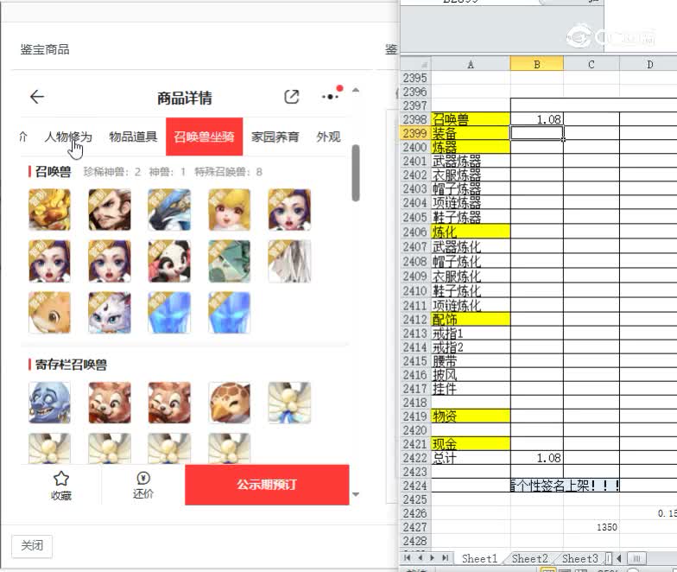Screen dimensions: 677x572
Task: Select the 总计 cell in row 2422
Action: pyautogui.click(x=471, y=458)
